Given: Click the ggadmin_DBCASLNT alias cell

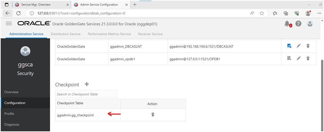Looking at the screenshot, I should (126, 47).
